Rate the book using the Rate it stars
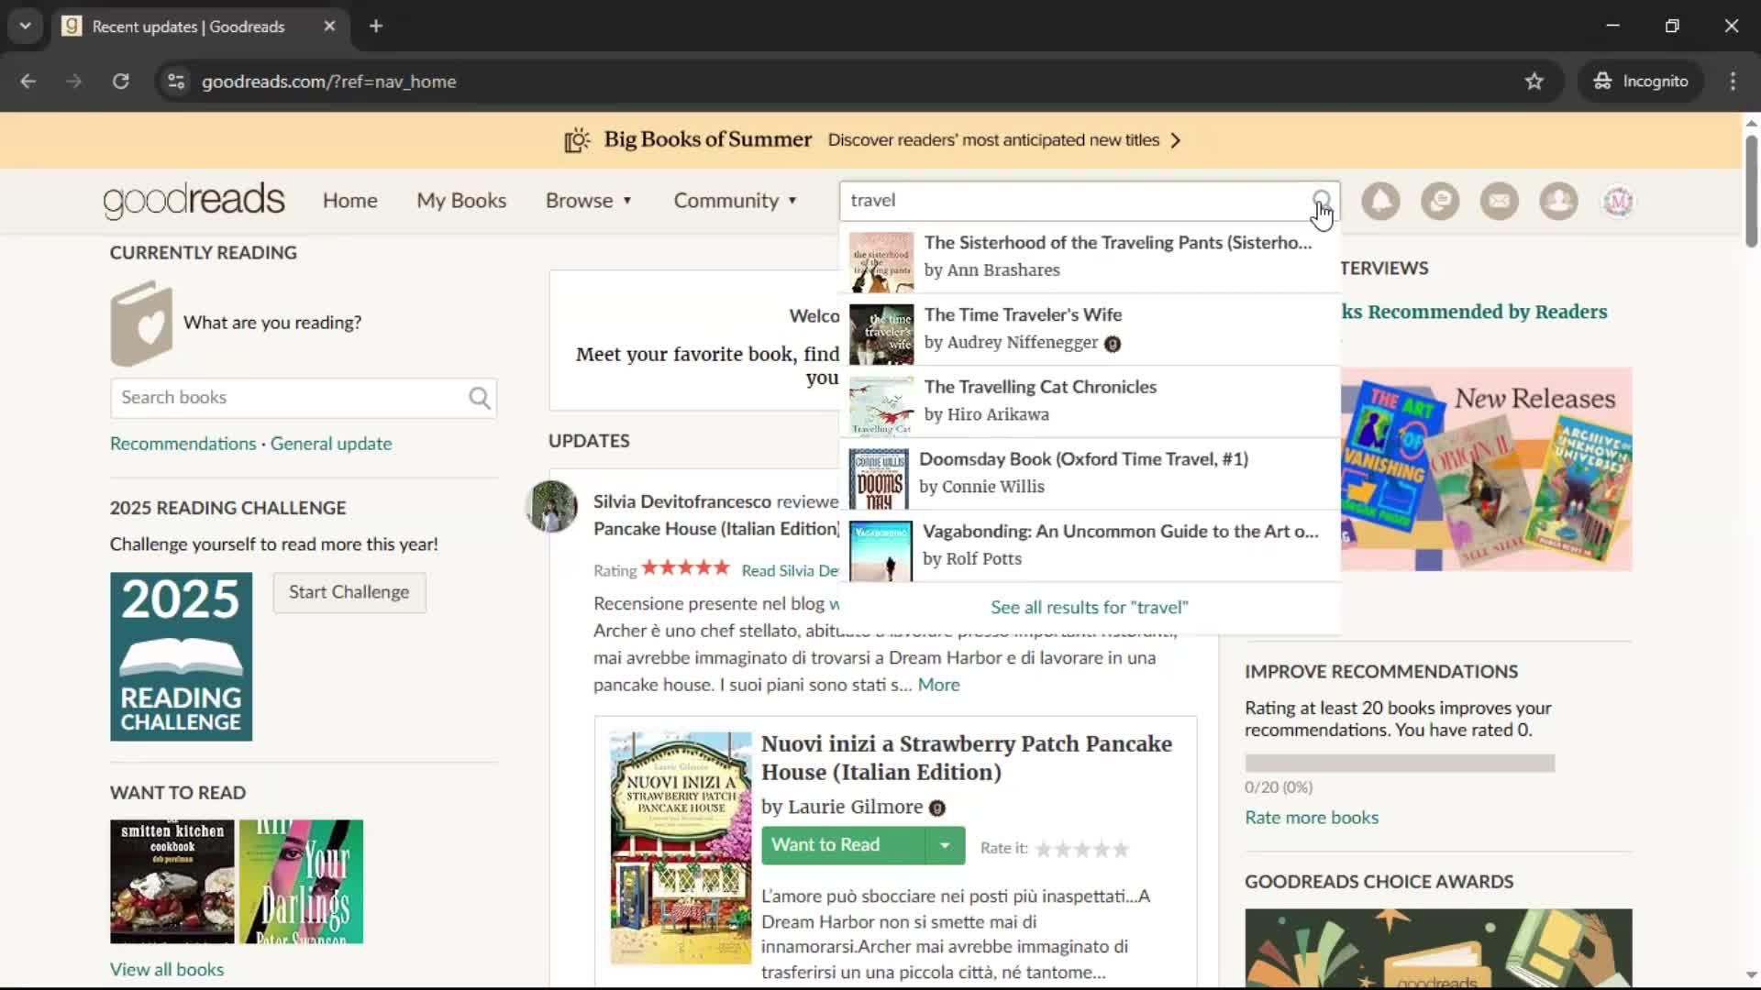1761x990 pixels. (1082, 850)
